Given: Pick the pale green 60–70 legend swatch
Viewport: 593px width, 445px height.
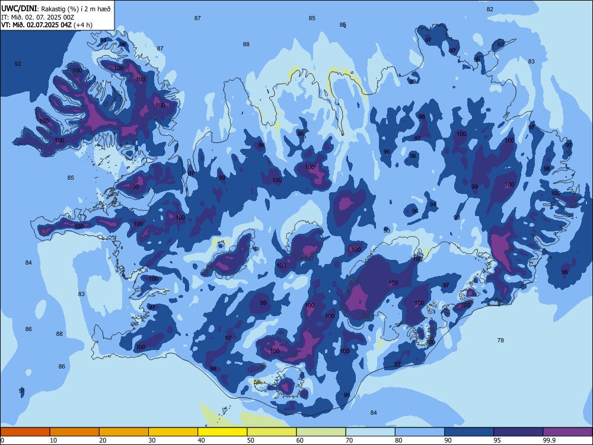Looking at the screenshot, I should point(321,432).
